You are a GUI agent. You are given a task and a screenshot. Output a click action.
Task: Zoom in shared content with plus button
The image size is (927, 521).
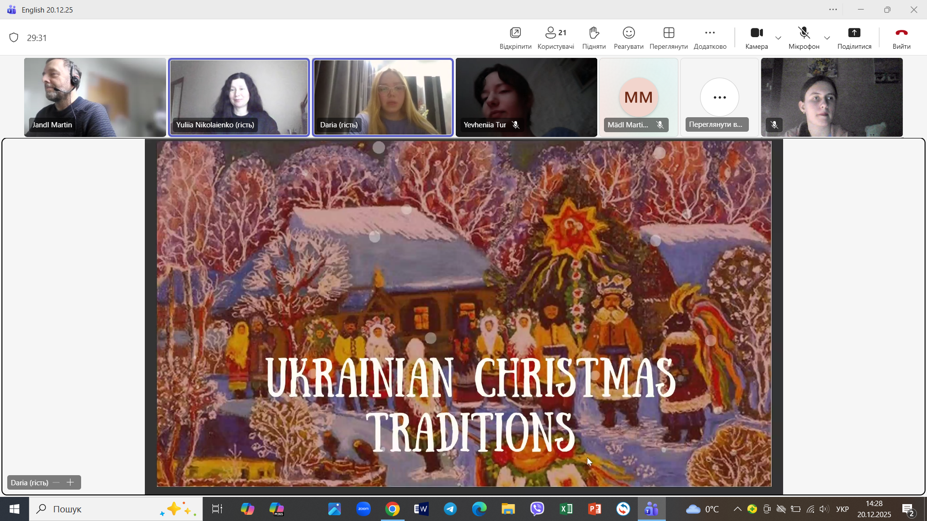click(x=70, y=482)
